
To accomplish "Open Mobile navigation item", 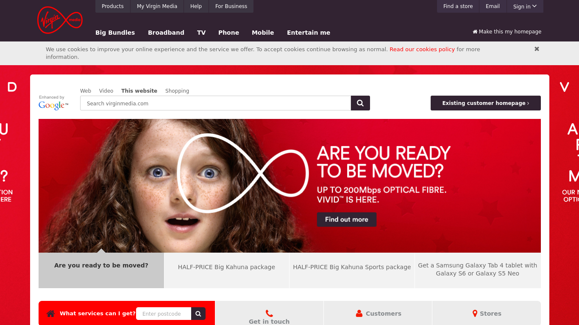I will coord(263,33).
